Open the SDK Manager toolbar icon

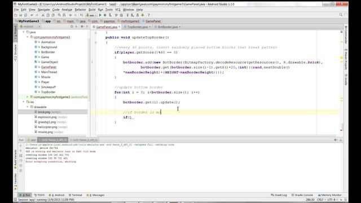coord(138,15)
